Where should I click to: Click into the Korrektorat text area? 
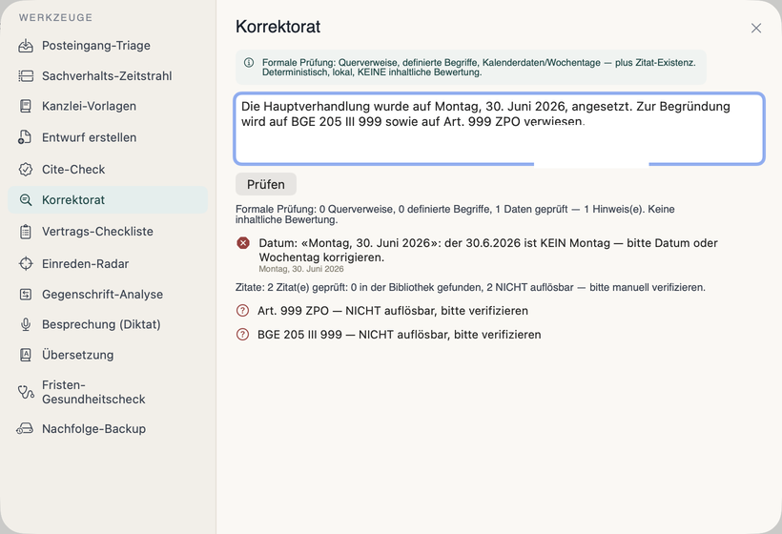click(499, 129)
